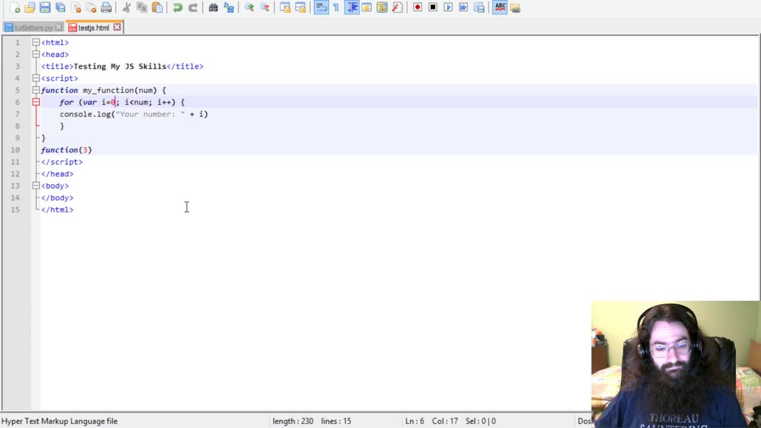Cut the selection using the scissors icon
The width and height of the screenshot is (761, 428).
click(127, 8)
